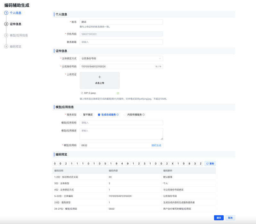Click info icon next to 内容传播服务
The height and width of the screenshot is (224, 256).
[x=144, y=115]
